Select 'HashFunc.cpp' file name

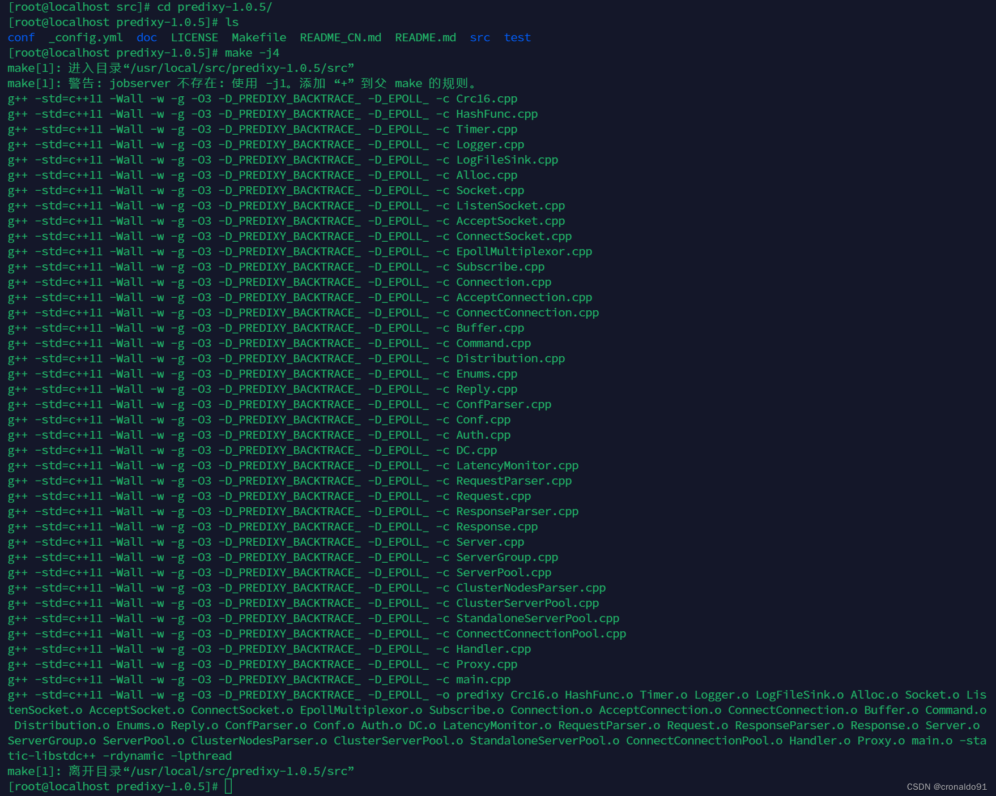pyautogui.click(x=497, y=114)
